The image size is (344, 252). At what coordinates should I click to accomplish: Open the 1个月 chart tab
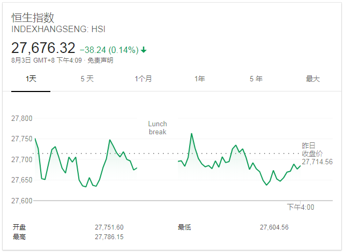pyautogui.click(x=143, y=79)
